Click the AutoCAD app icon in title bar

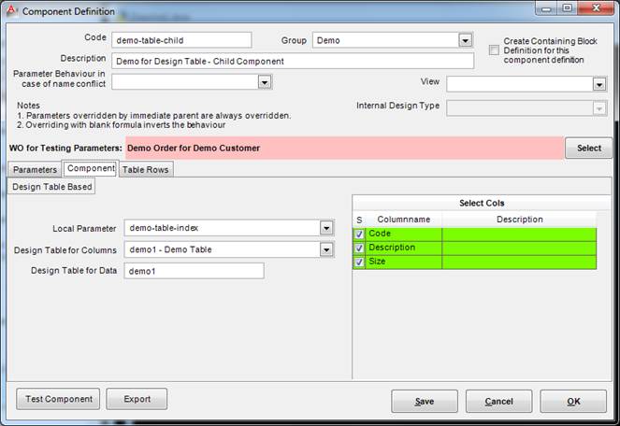click(x=11, y=11)
